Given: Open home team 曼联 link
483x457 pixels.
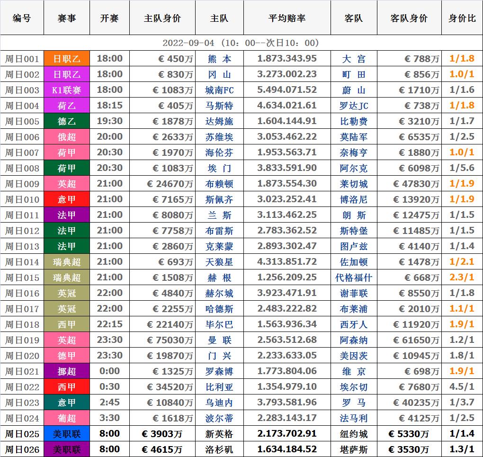Looking at the screenshot, I should click(220, 340).
